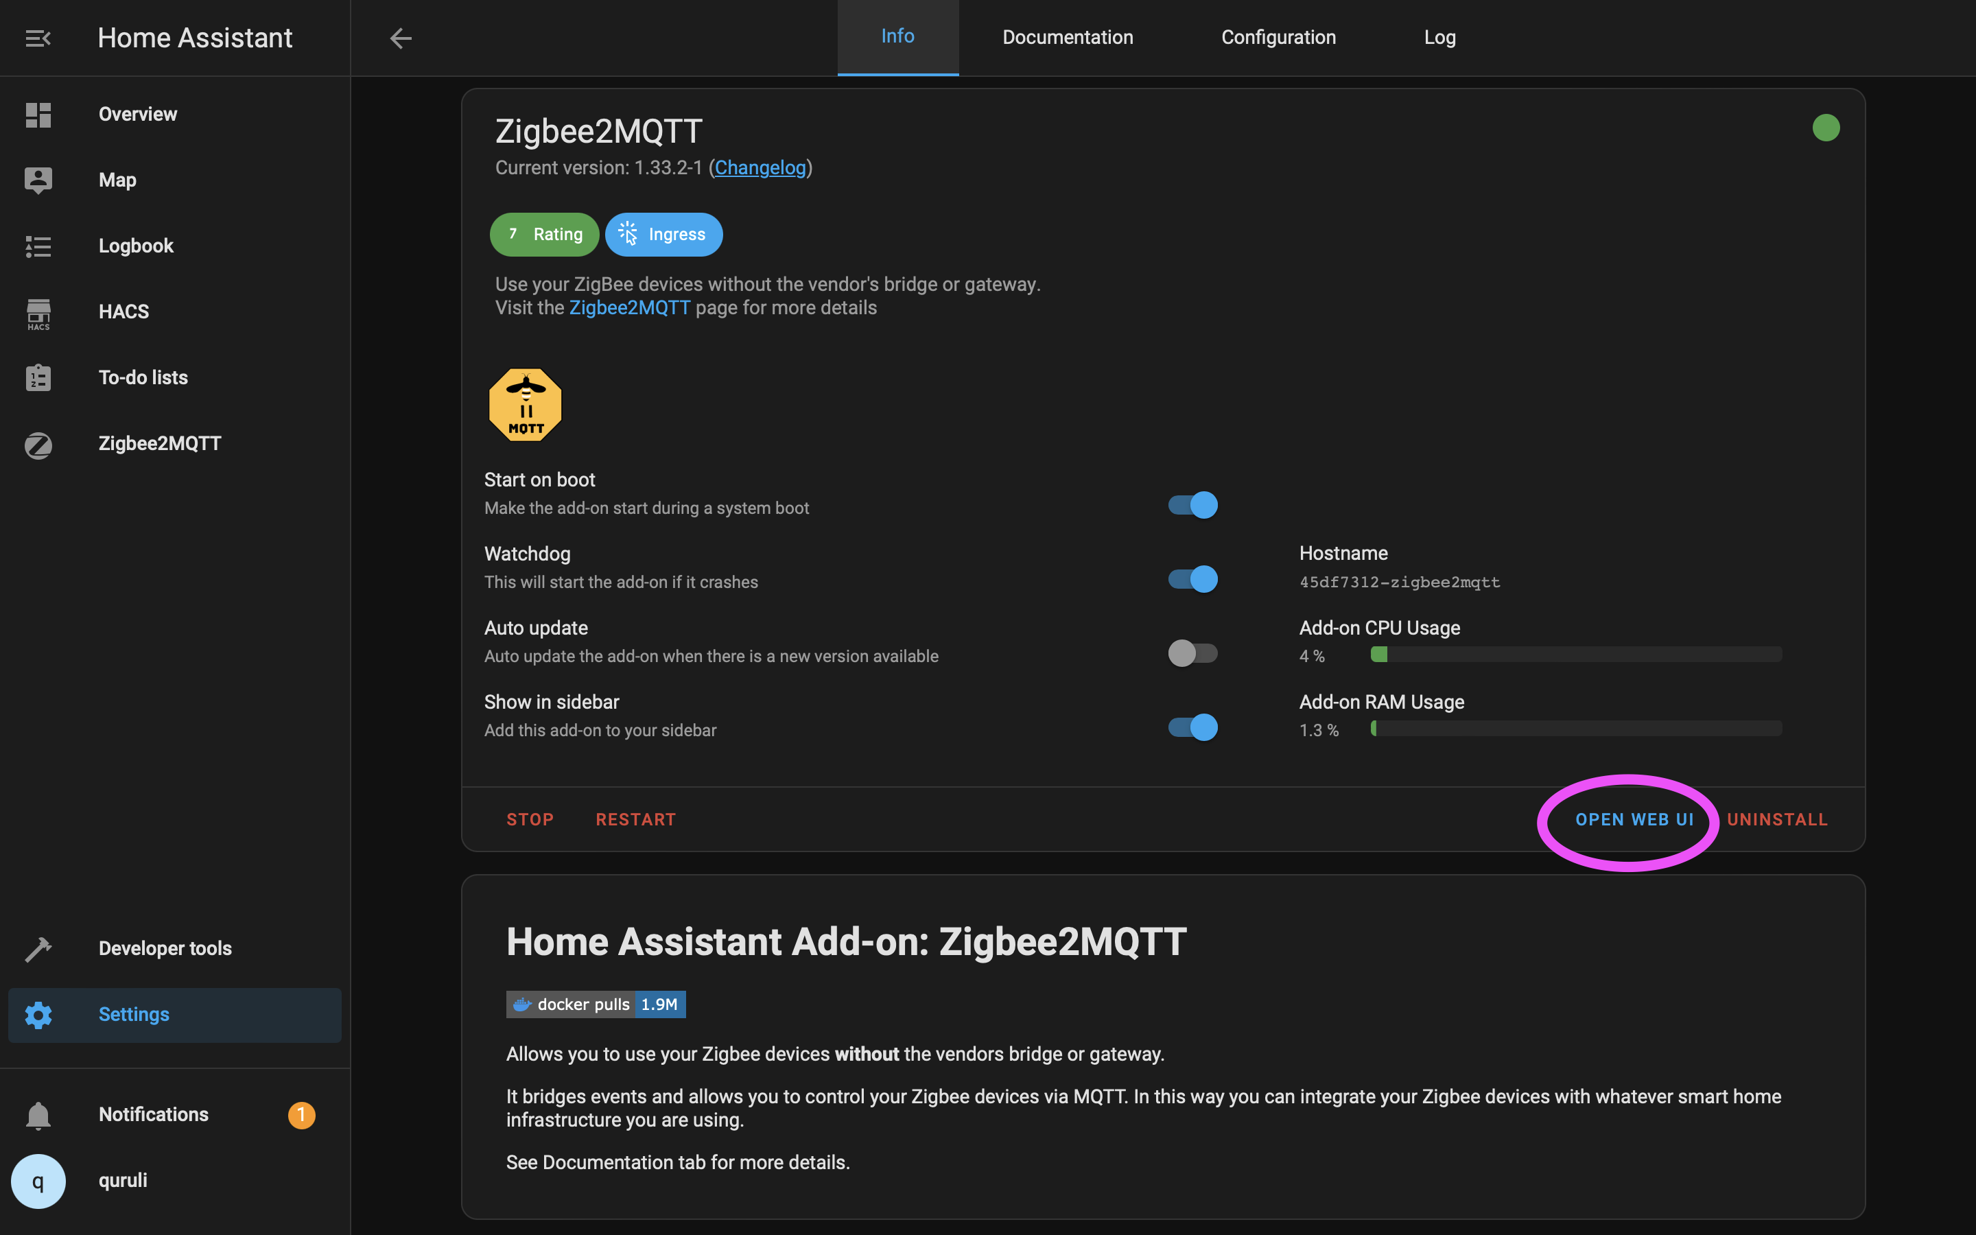Click the Map sidebar icon
This screenshot has height=1235, width=1976.
(x=38, y=180)
